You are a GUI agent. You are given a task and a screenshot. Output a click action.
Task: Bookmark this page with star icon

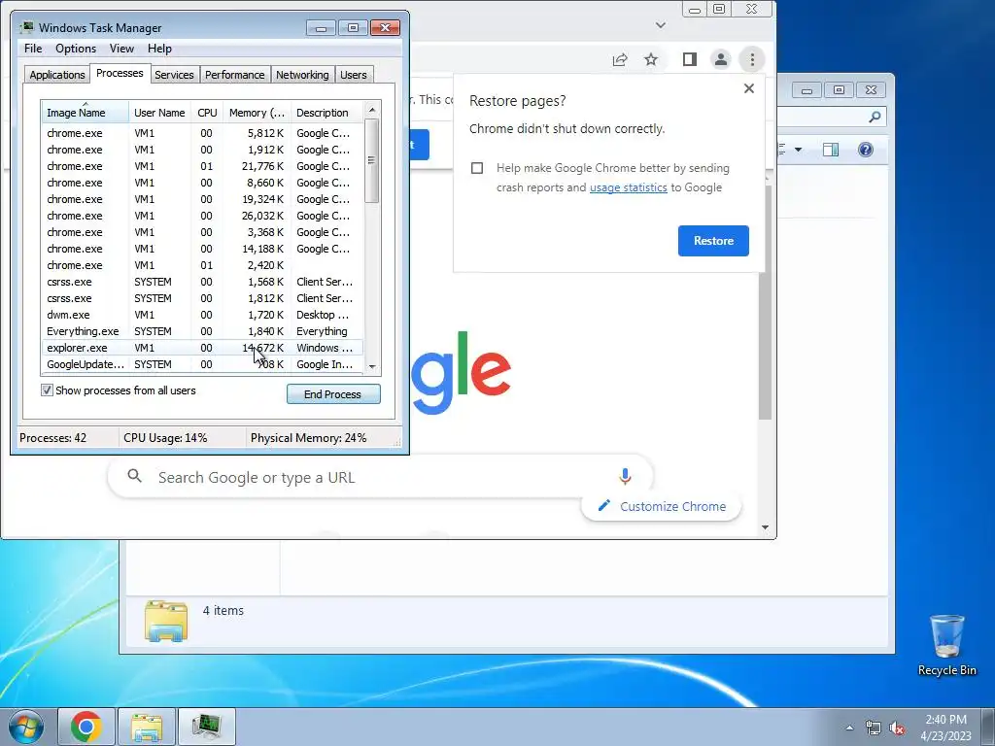point(651,59)
